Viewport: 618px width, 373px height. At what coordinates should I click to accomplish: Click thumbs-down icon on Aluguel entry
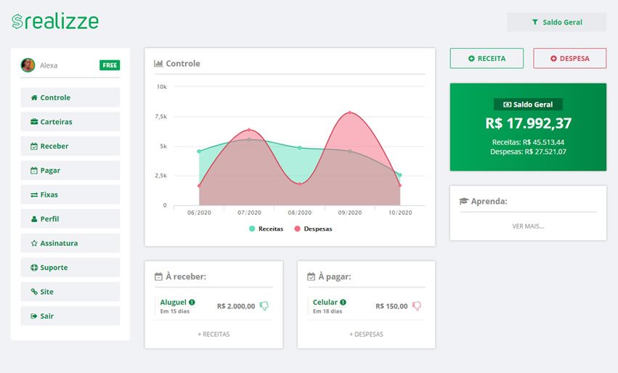click(264, 306)
